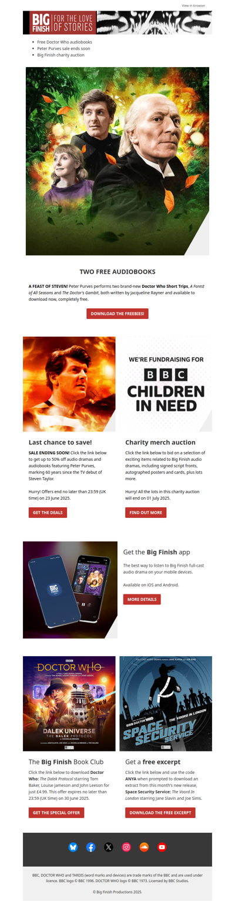Image resolution: width=235 pixels, height=901 pixels.
Task: Click Get the Special Offer button
Action: click(56, 813)
